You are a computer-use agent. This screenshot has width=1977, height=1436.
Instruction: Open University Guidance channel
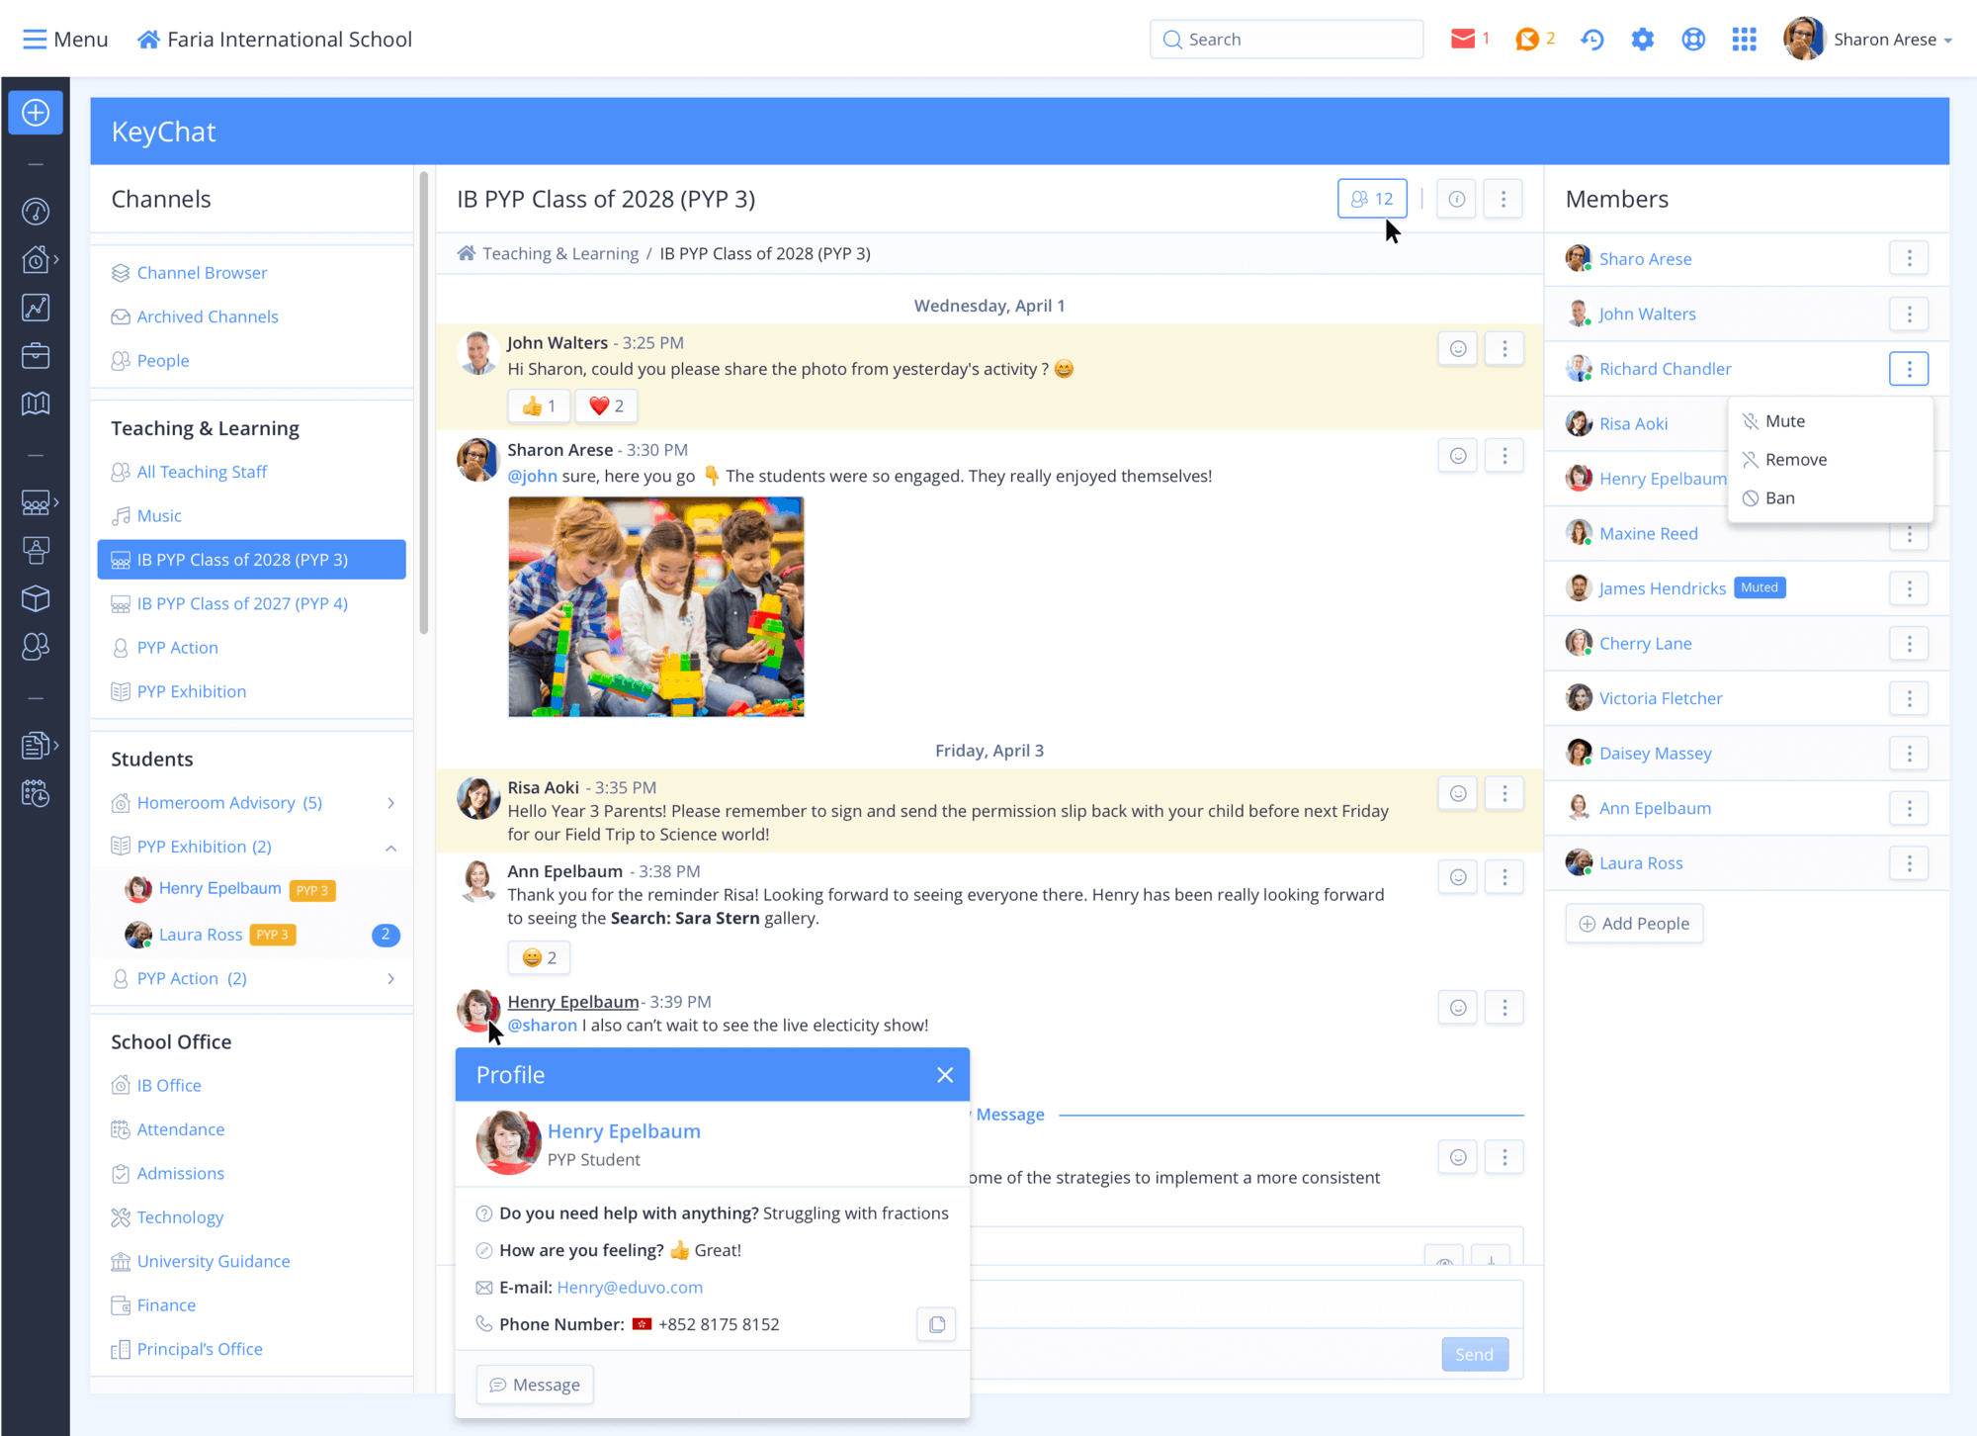(x=214, y=1262)
